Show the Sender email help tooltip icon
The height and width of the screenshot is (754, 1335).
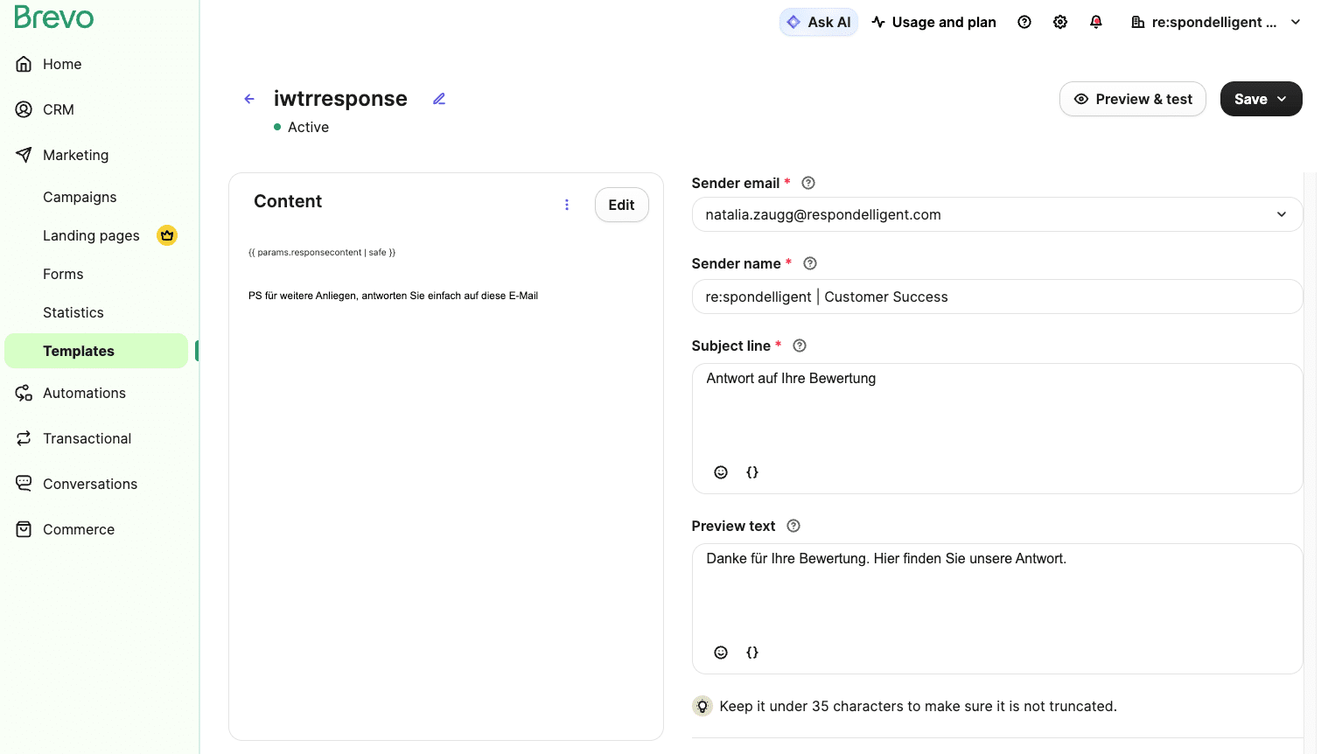[808, 183]
